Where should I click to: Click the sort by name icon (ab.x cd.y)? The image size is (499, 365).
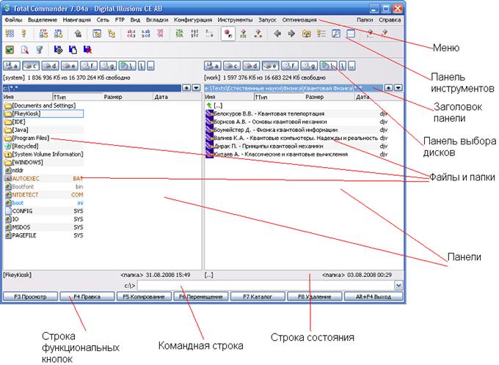click(x=131, y=34)
